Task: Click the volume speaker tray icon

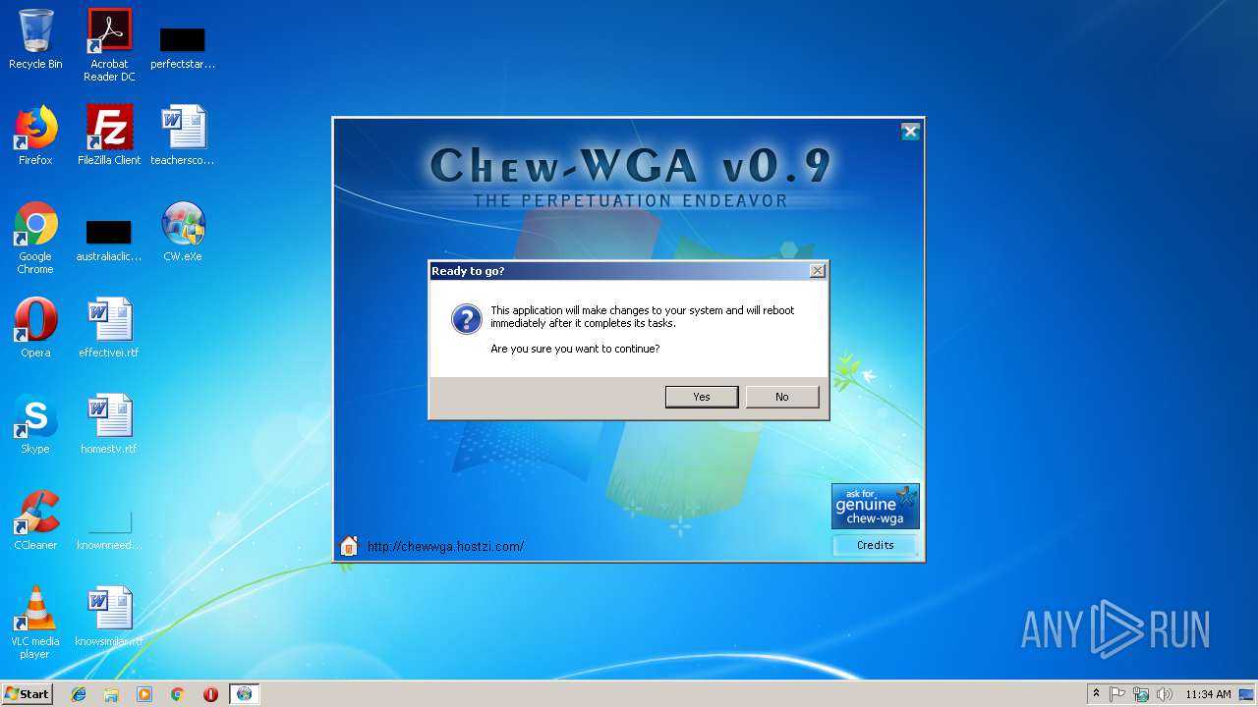Action: pyautogui.click(x=1165, y=694)
